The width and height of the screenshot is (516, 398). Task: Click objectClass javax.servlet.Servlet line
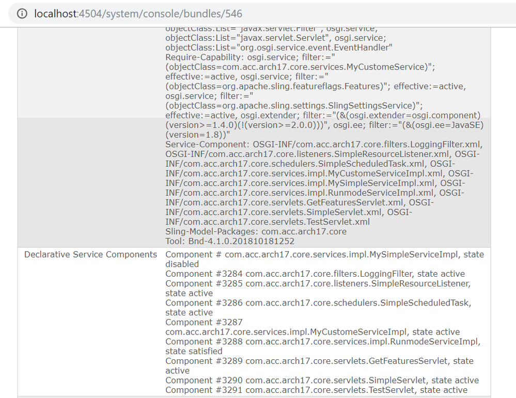[x=275, y=38]
